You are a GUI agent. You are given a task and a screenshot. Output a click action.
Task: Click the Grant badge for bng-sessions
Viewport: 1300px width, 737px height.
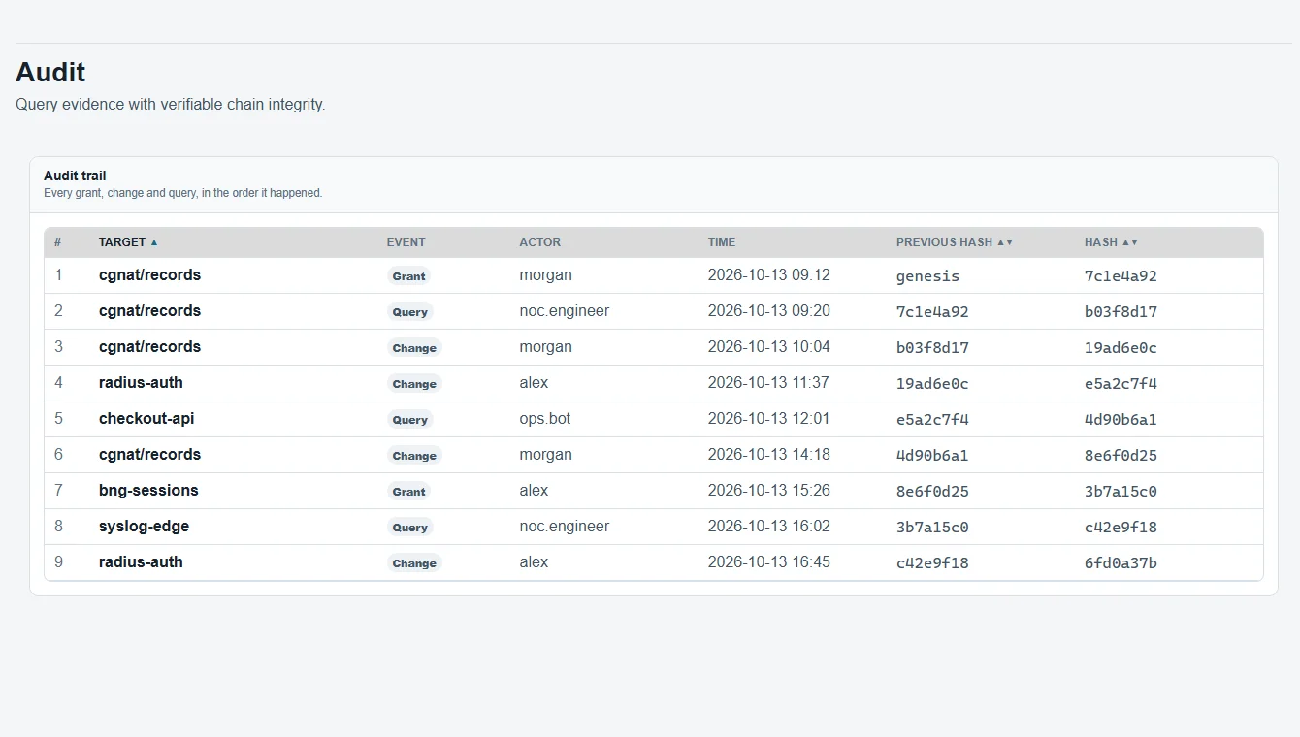408,492
